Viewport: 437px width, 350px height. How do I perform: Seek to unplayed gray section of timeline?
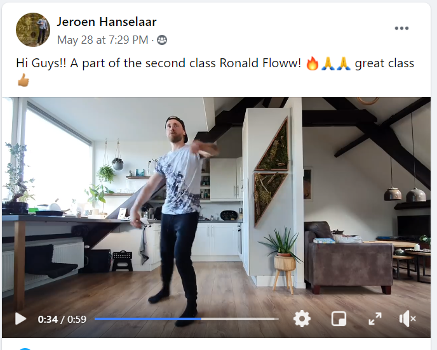tap(239, 319)
